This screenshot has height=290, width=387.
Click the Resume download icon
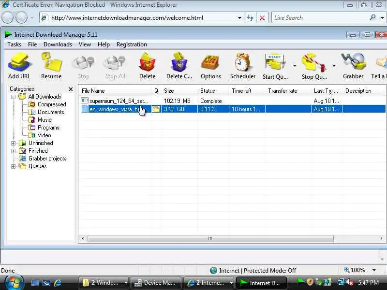point(51,66)
